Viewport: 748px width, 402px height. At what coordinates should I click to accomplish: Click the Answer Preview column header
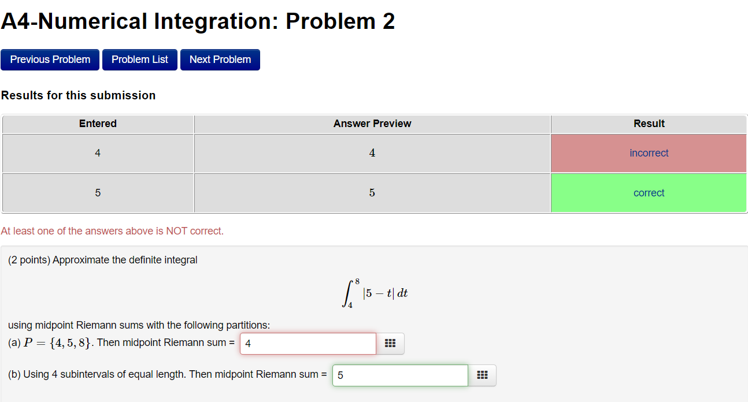pyautogui.click(x=372, y=124)
